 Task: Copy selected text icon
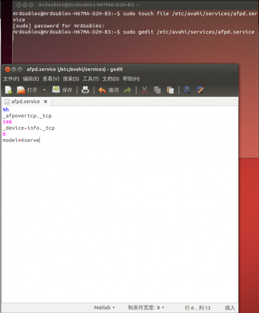point(157,90)
